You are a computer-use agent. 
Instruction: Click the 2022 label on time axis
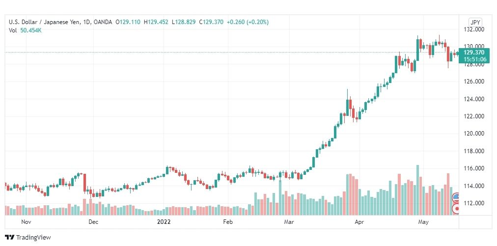coord(164,222)
